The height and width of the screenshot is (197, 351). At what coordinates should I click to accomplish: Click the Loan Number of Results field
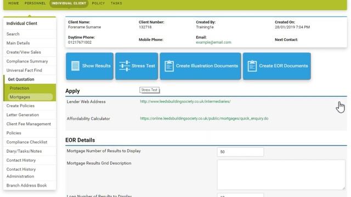[240, 195]
